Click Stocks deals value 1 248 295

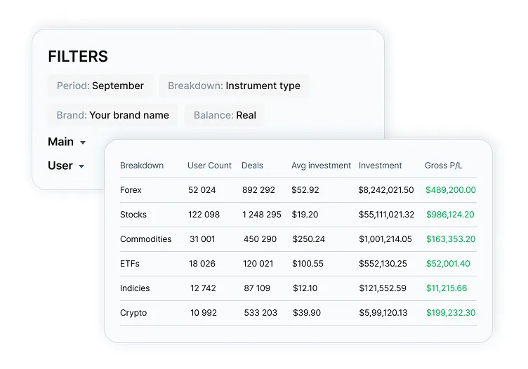click(x=262, y=215)
